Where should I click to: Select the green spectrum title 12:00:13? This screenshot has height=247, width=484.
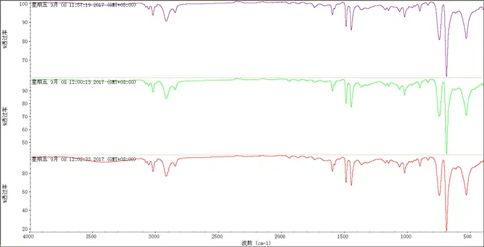pos(83,82)
